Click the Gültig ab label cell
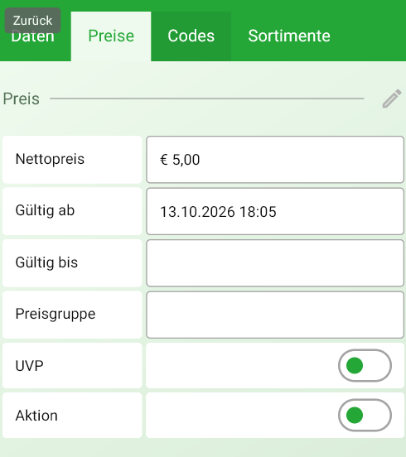Image resolution: width=406 pixels, height=457 pixels. pos(72,211)
